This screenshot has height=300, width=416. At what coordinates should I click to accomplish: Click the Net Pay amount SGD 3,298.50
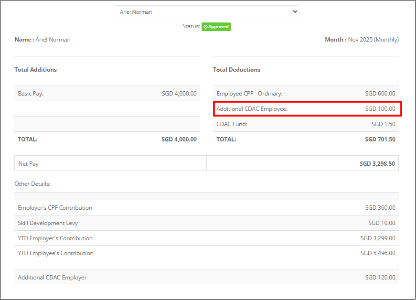(377, 164)
